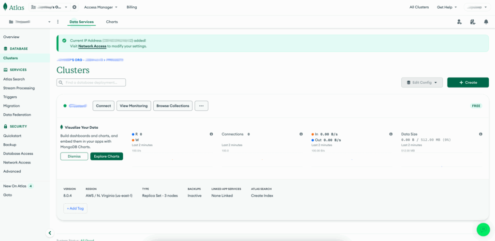Open project options vertical dots menu
The height and width of the screenshot is (241, 495).
point(58,22)
